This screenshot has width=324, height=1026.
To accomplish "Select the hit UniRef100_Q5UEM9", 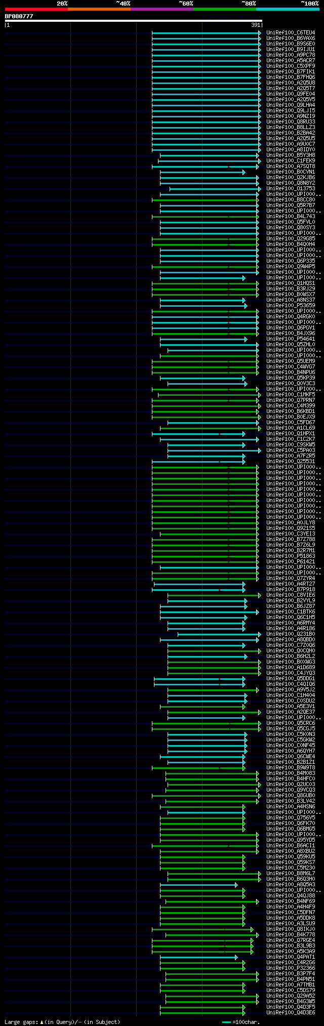I will pos(291,361).
